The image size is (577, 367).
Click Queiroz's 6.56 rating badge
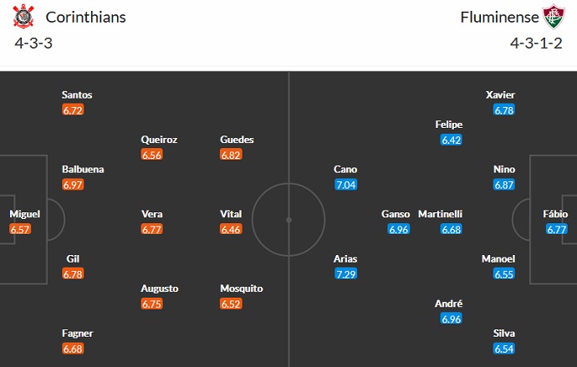[151, 155]
